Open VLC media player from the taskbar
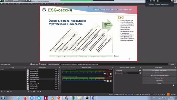The height and width of the screenshot is (100, 177). (x=53, y=98)
